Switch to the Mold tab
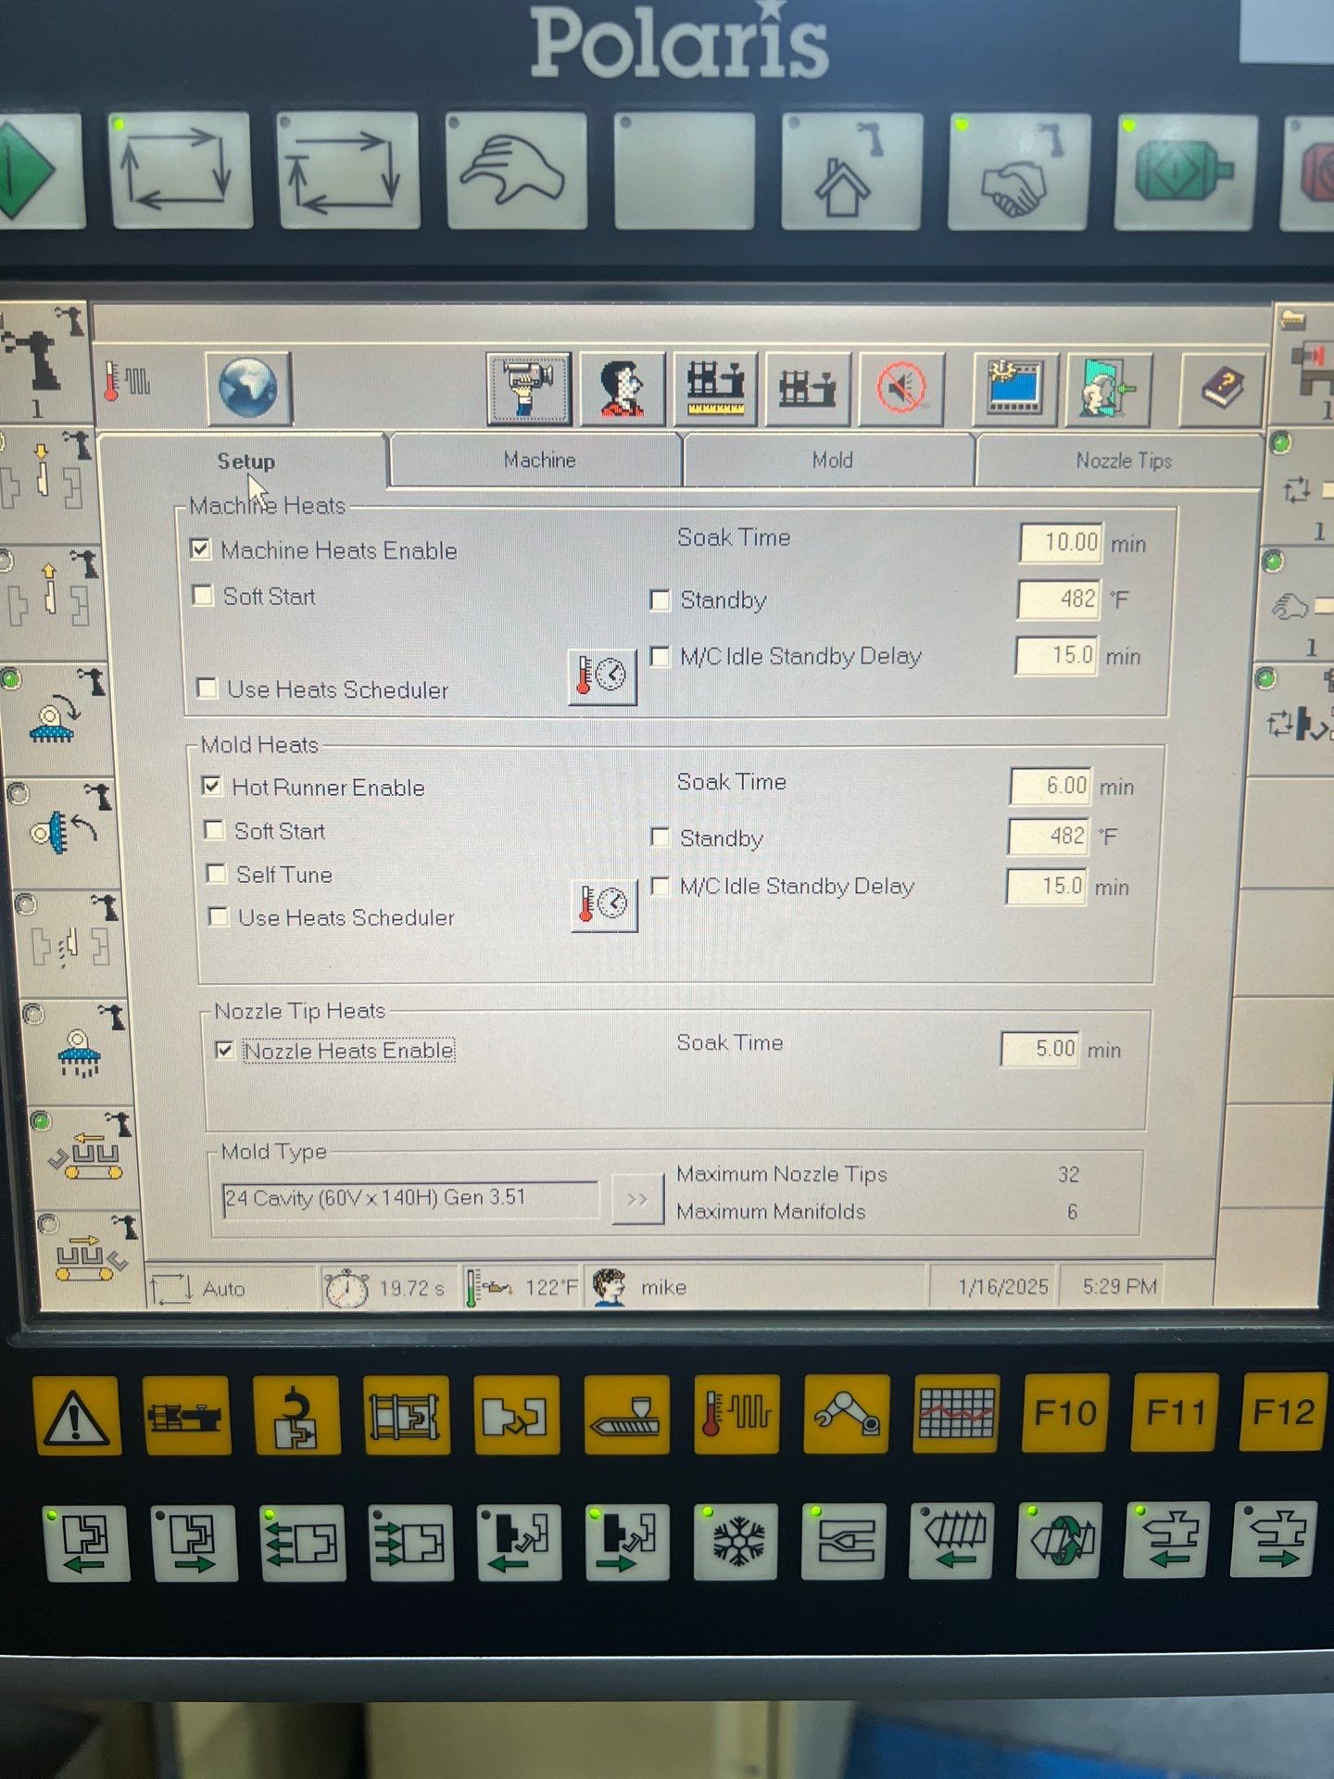Viewport: 1334px width, 1779px height. 832,461
